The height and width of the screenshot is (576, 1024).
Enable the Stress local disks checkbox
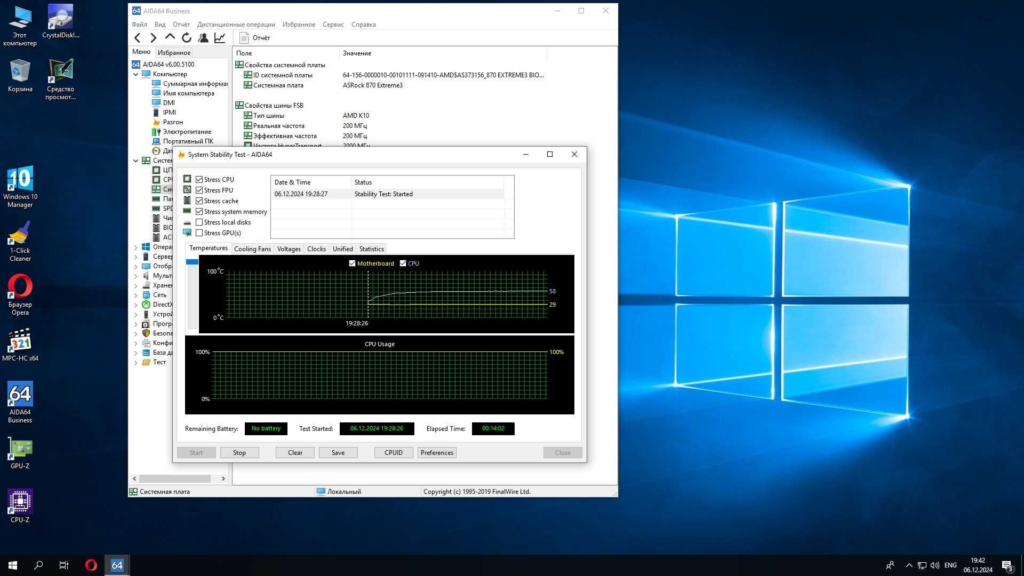coord(199,222)
